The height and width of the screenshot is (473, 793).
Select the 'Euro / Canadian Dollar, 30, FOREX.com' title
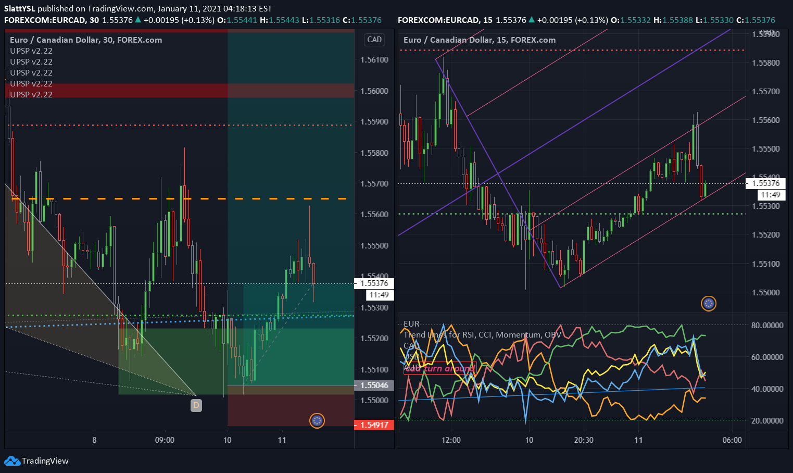pos(86,40)
